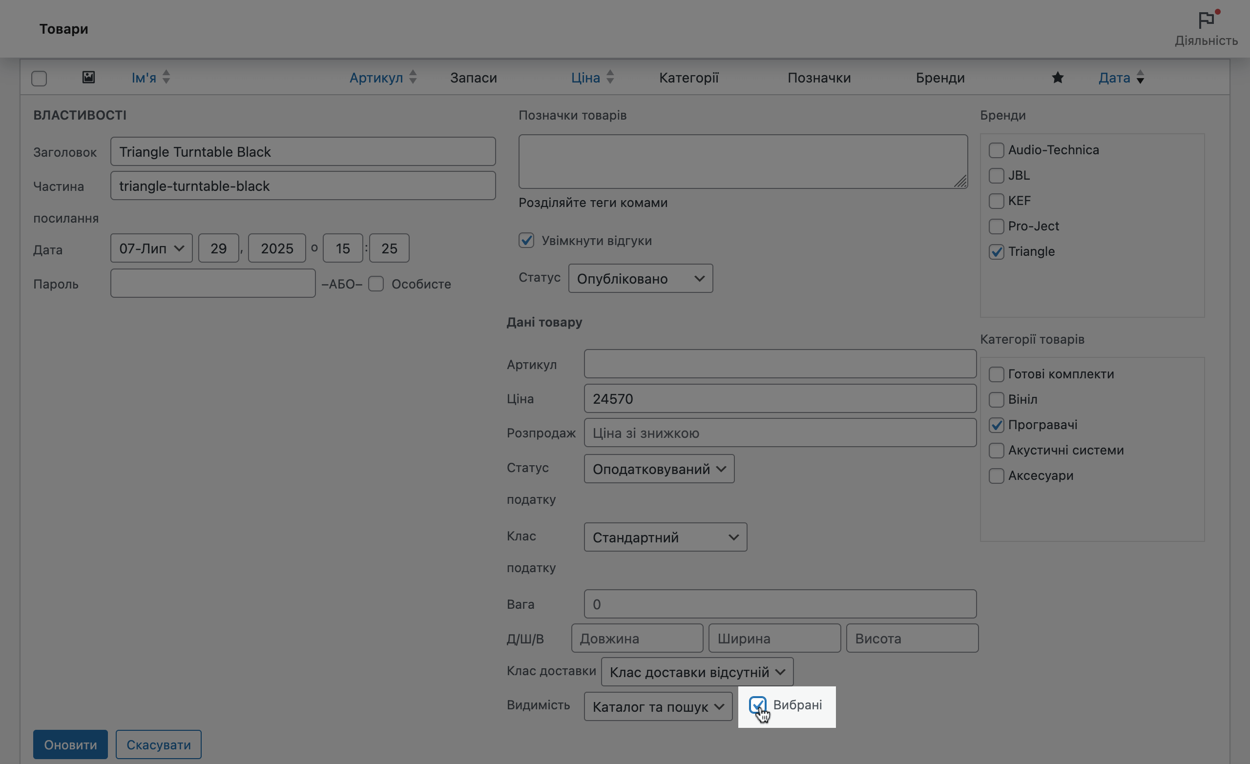The image size is (1250, 764).
Task: Click the tags textarea resize handle
Action: point(960,182)
